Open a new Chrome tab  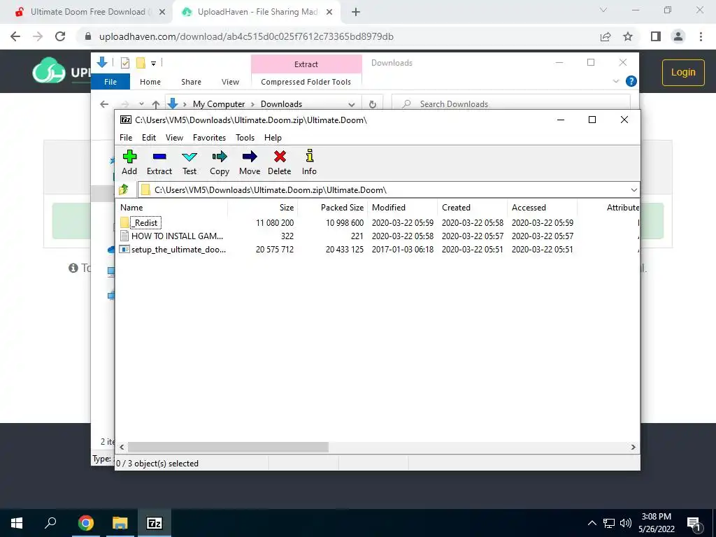pos(356,13)
